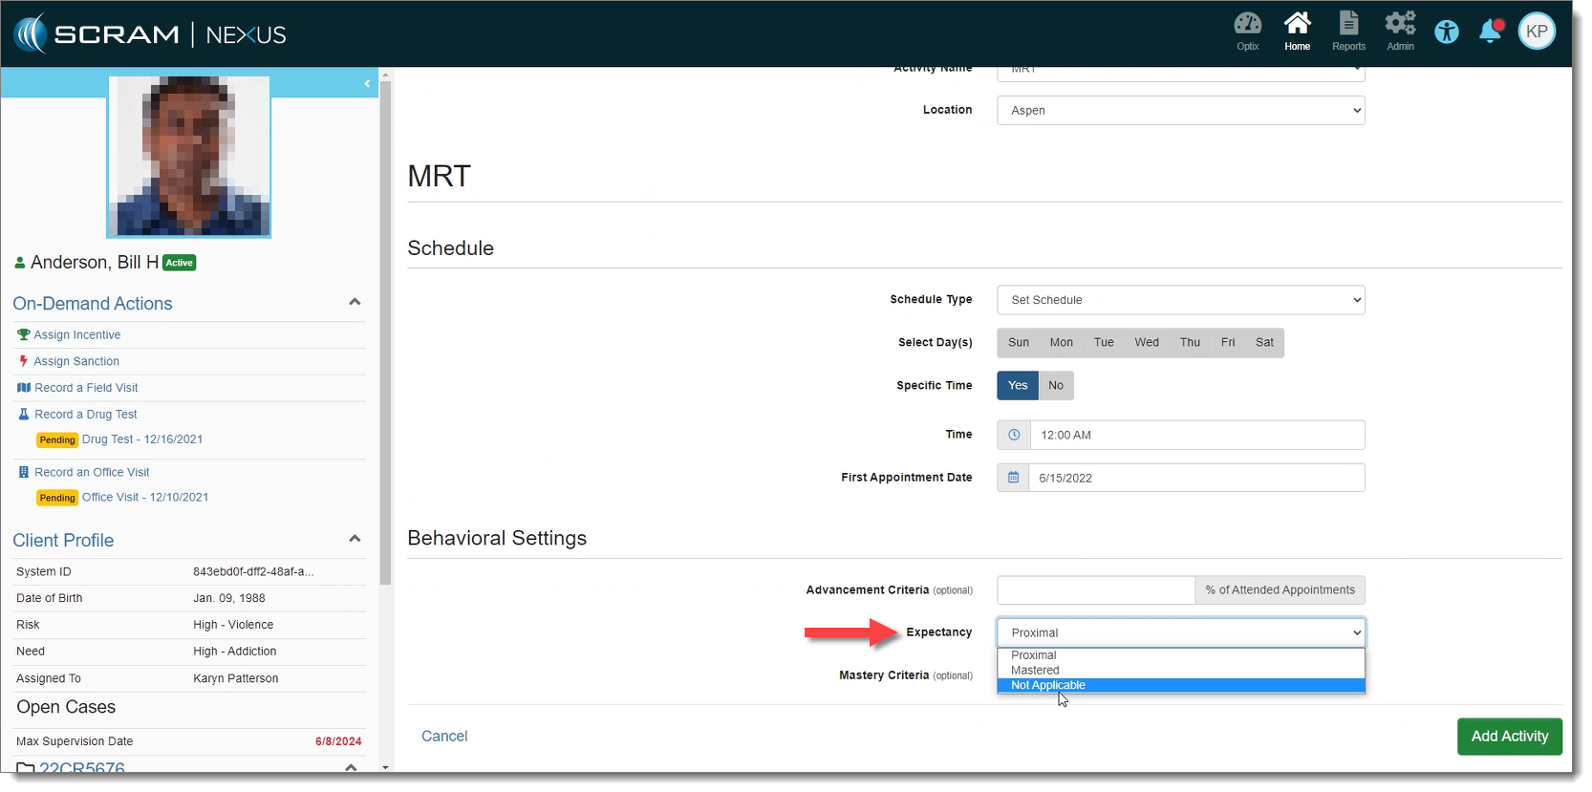The height and width of the screenshot is (792, 1592).
Task: Toggle Wed in Select Day(s)
Action: 1147,343
